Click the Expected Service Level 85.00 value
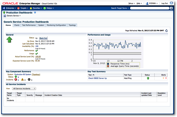177x117 pixels. coord(37,61)
